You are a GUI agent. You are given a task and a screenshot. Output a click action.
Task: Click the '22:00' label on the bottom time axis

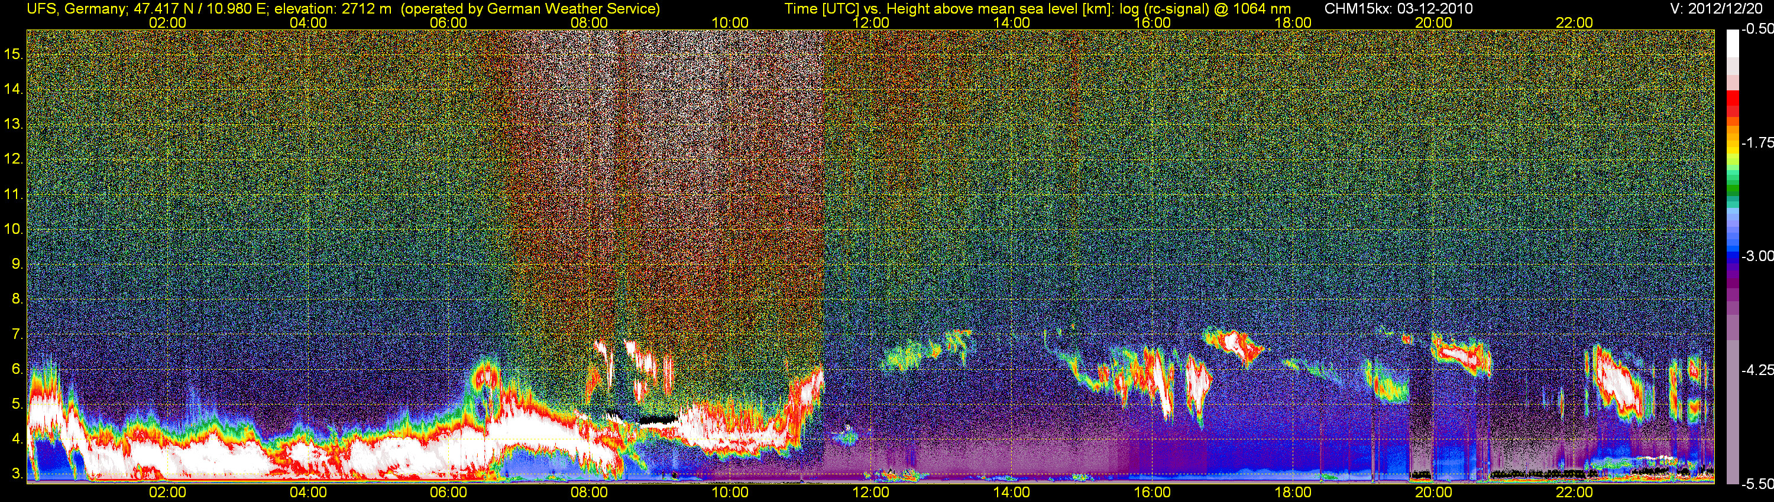1574,493
